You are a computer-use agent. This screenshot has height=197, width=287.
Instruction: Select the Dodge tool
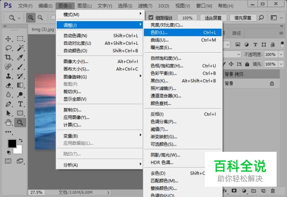(x=20, y=95)
